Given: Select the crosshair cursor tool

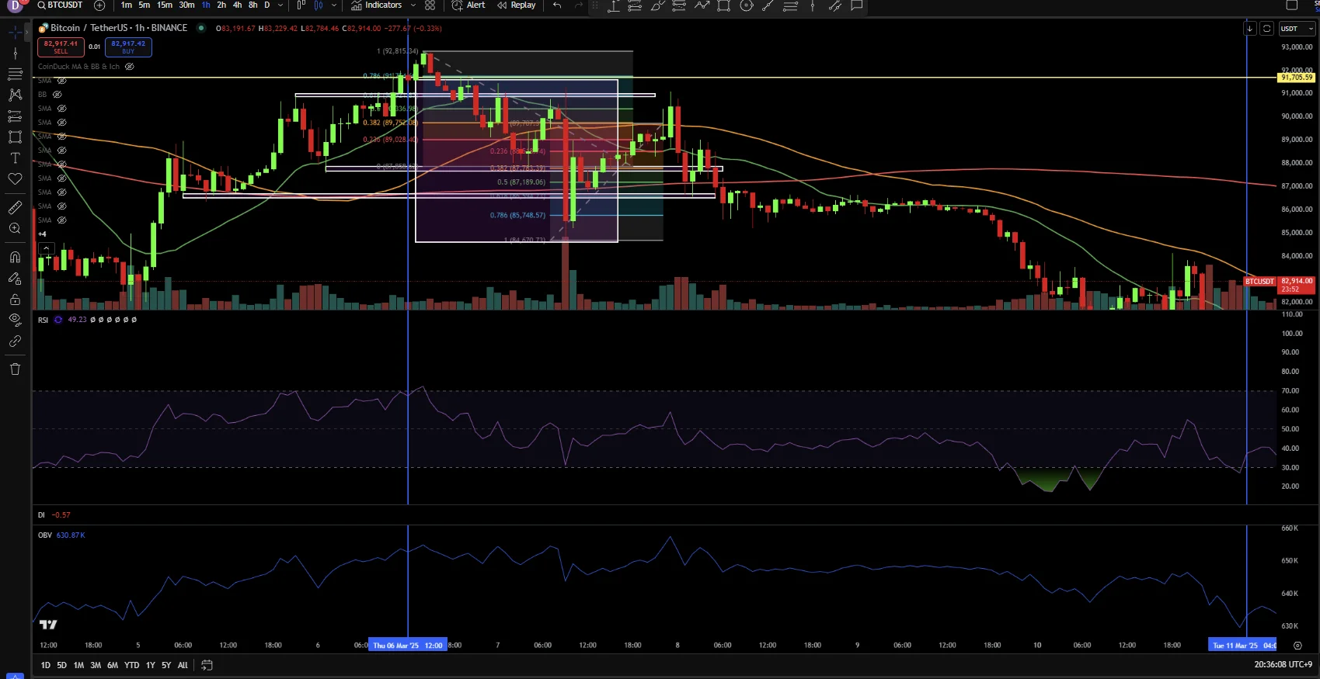Looking at the screenshot, I should coord(15,33).
